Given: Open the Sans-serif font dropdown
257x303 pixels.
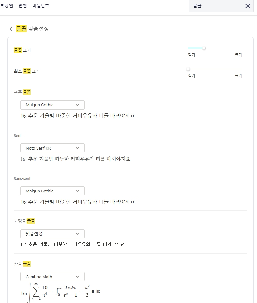Looking at the screenshot, I should point(52,191).
